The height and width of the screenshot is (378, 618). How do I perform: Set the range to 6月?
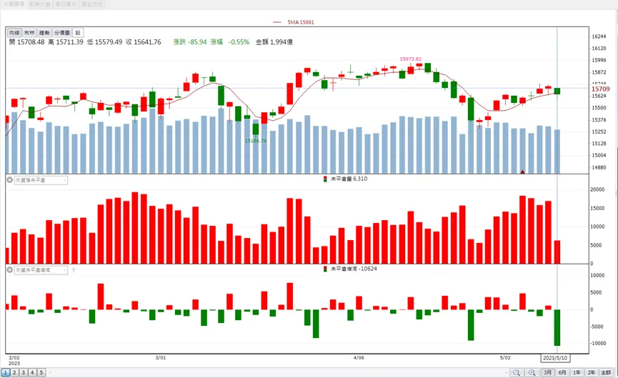coord(562,372)
